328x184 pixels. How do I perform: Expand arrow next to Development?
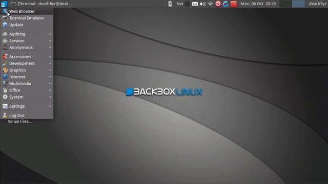pyautogui.click(x=50, y=63)
